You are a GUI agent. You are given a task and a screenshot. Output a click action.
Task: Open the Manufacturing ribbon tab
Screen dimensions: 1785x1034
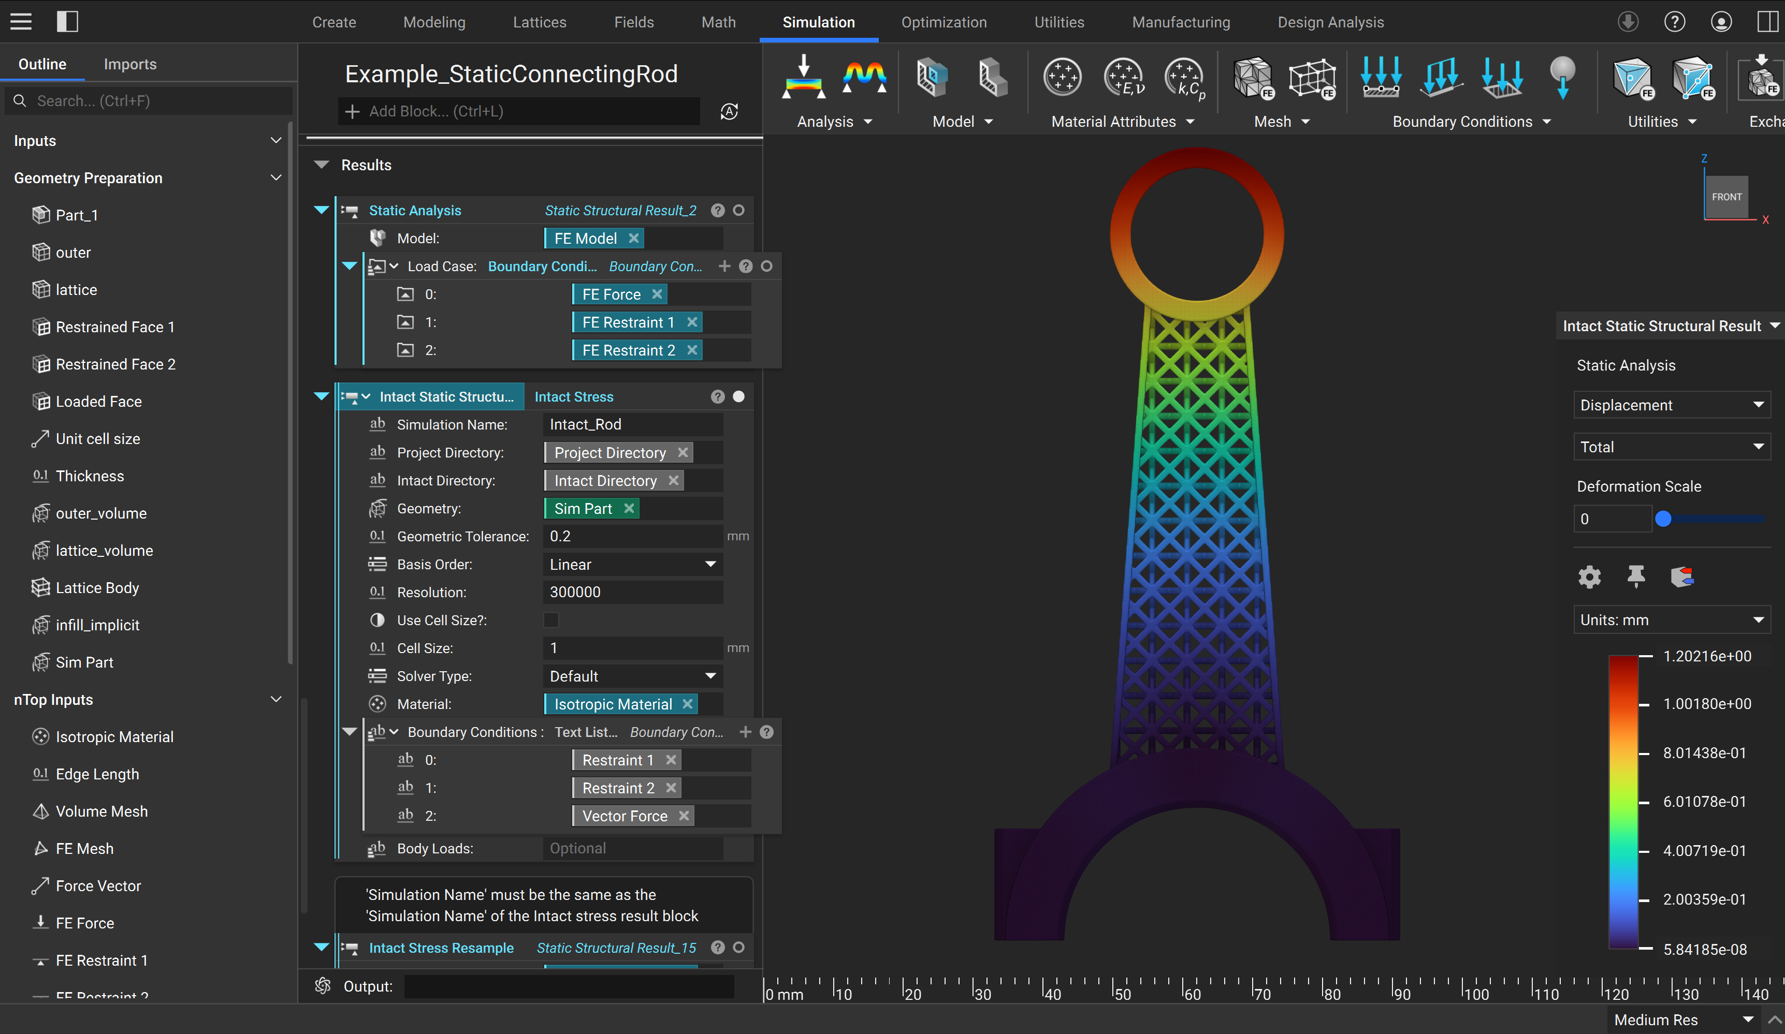click(1181, 22)
